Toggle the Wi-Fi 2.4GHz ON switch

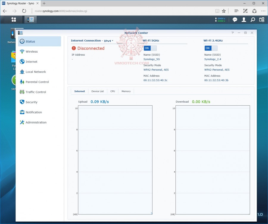pos(211,48)
